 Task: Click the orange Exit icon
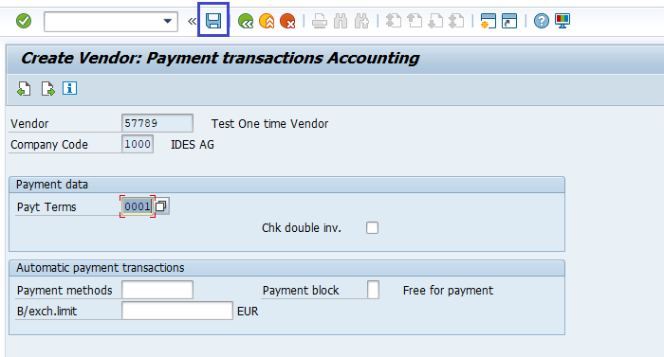coord(267,21)
